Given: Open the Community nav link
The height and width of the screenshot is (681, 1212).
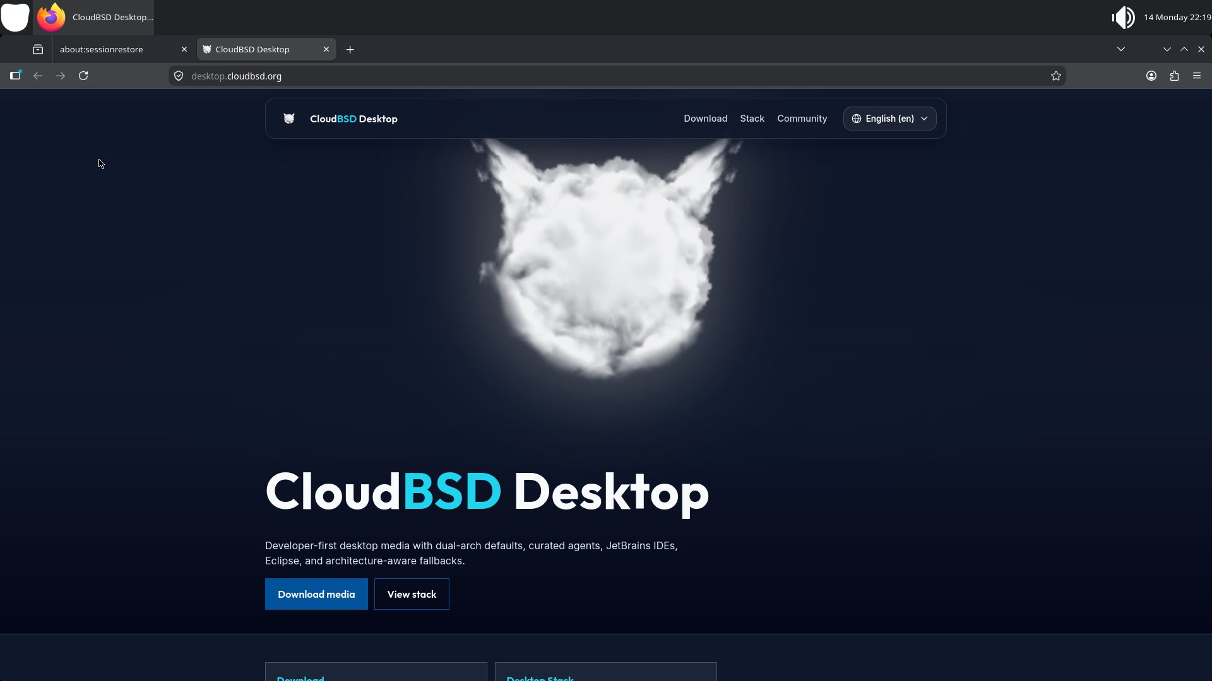Looking at the screenshot, I should tap(802, 119).
